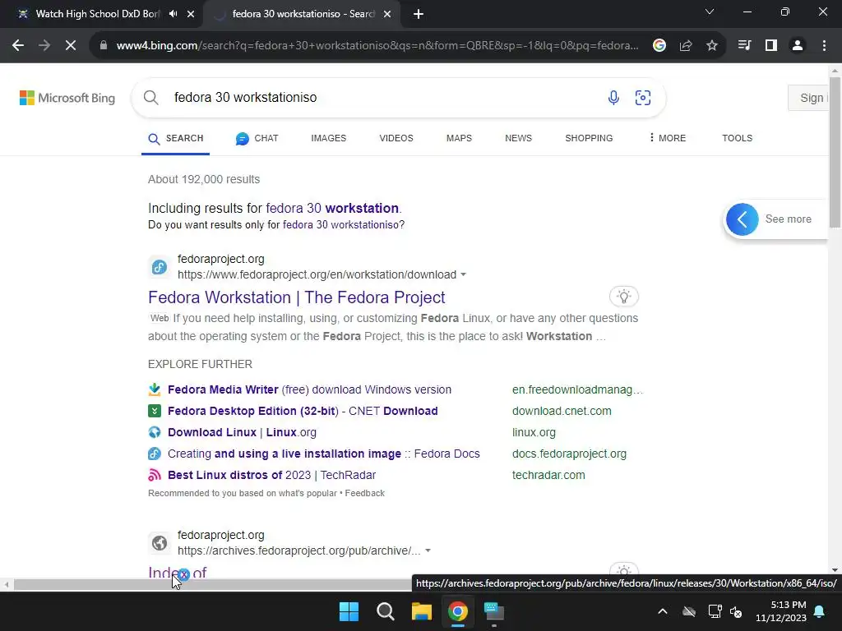842x631 pixels.
Task: Open the Chrome profile icon
Action: 798,46
